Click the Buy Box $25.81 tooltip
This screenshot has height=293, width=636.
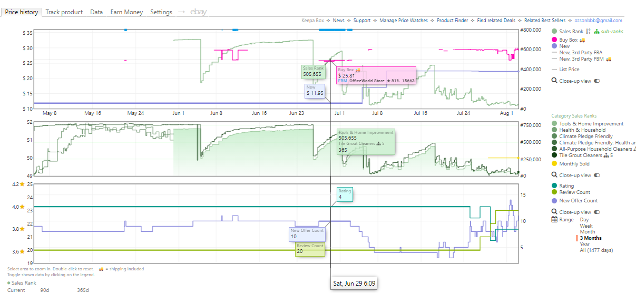point(376,75)
